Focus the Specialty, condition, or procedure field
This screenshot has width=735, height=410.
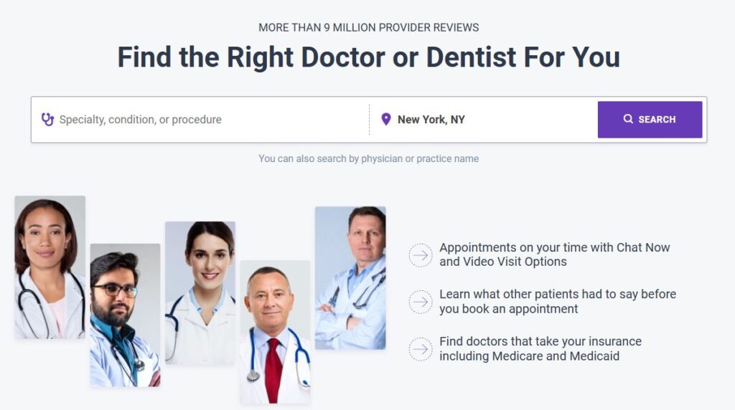[x=202, y=120]
